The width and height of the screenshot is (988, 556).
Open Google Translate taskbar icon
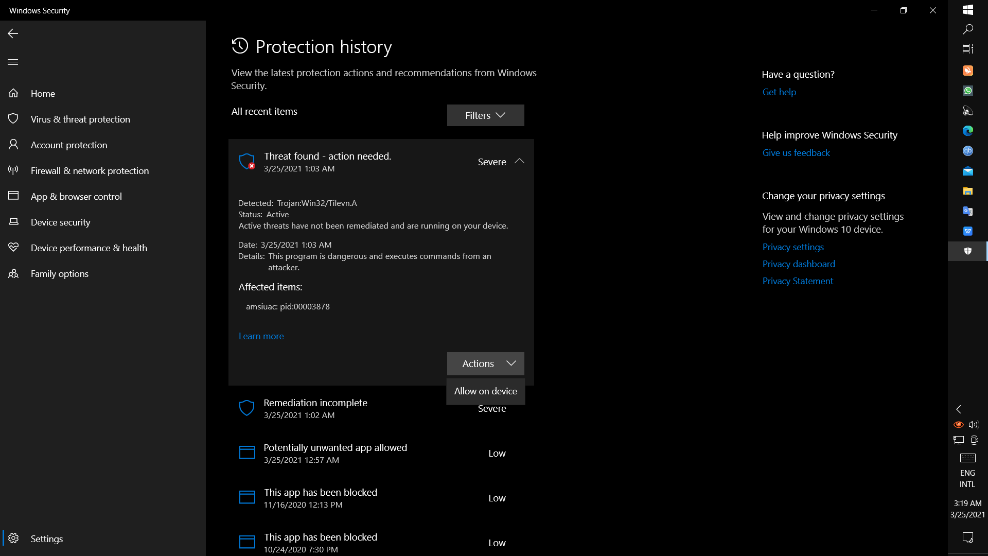coord(967,211)
